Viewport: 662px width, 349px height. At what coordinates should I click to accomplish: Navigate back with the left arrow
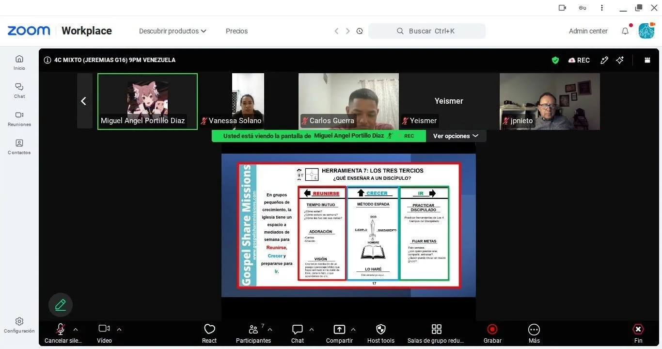pos(336,31)
